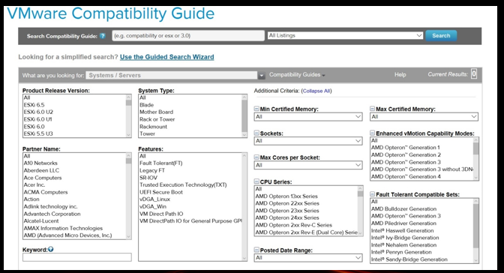Click the Current Results count box
Image resolution: width=504 pixels, height=273 pixels.
click(474, 74)
